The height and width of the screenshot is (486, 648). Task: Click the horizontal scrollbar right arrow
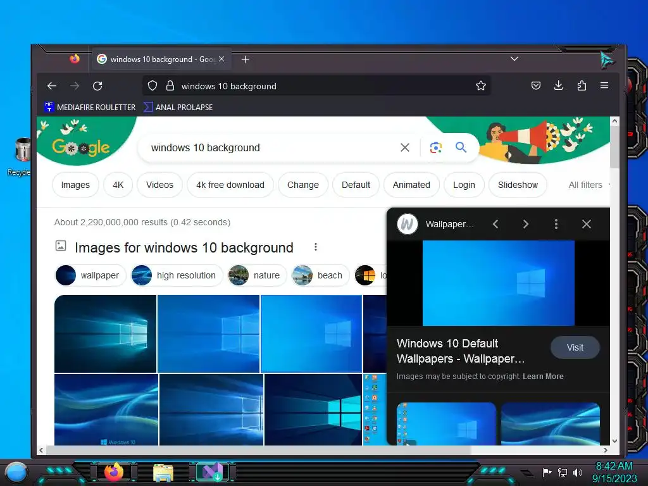(606, 450)
